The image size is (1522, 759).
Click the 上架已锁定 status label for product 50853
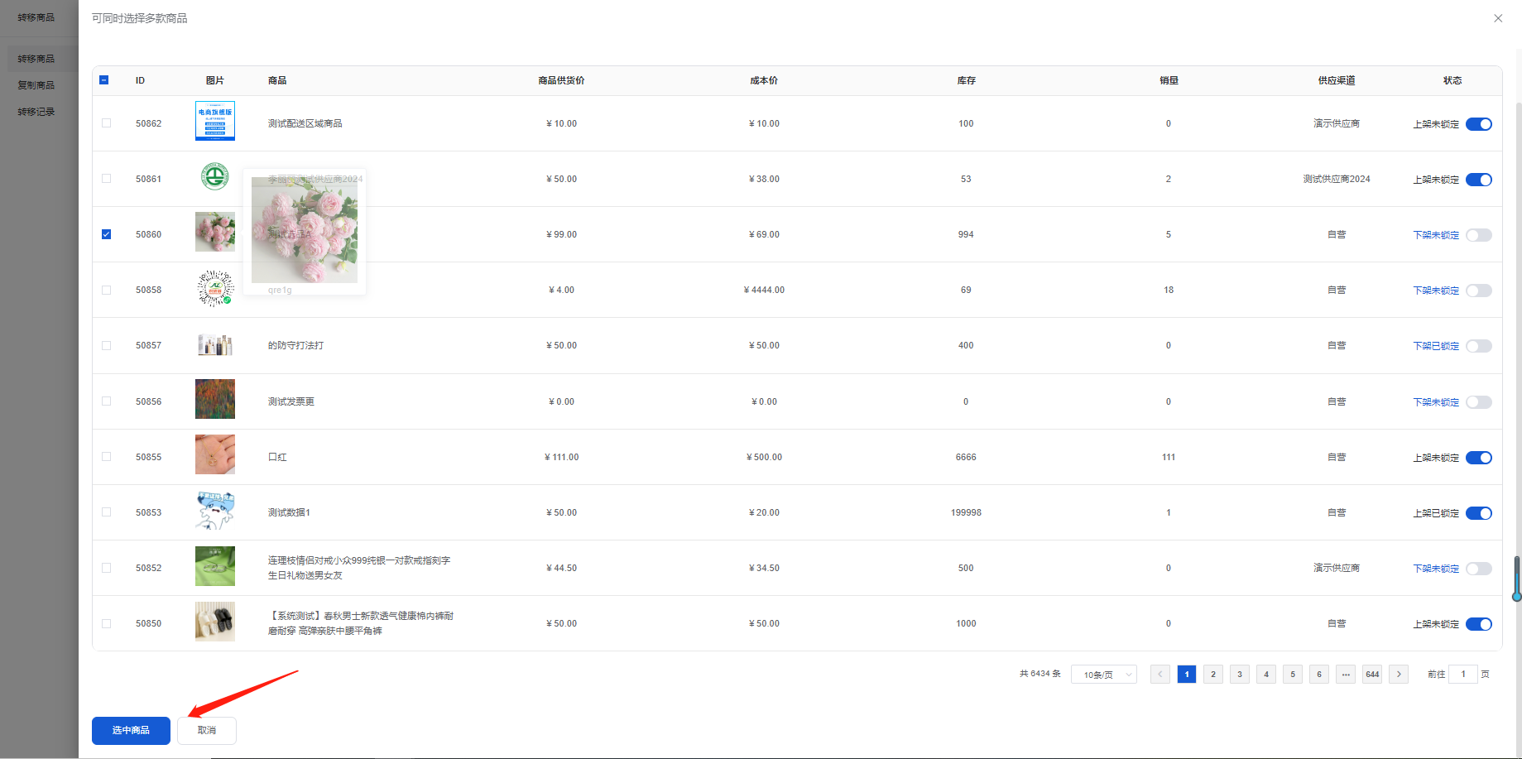1436,513
